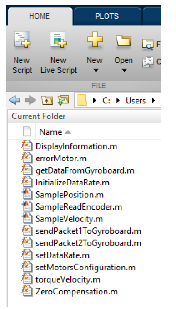Screen dimensions: 176x309
Task: Go up one folder level
Action: tap(47, 100)
